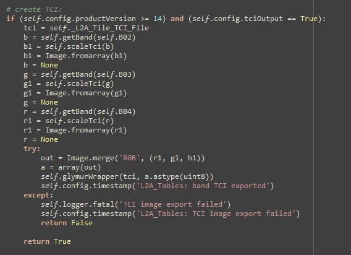Click Image.fromarray(g1) expression

pyautogui.click(x=86, y=93)
